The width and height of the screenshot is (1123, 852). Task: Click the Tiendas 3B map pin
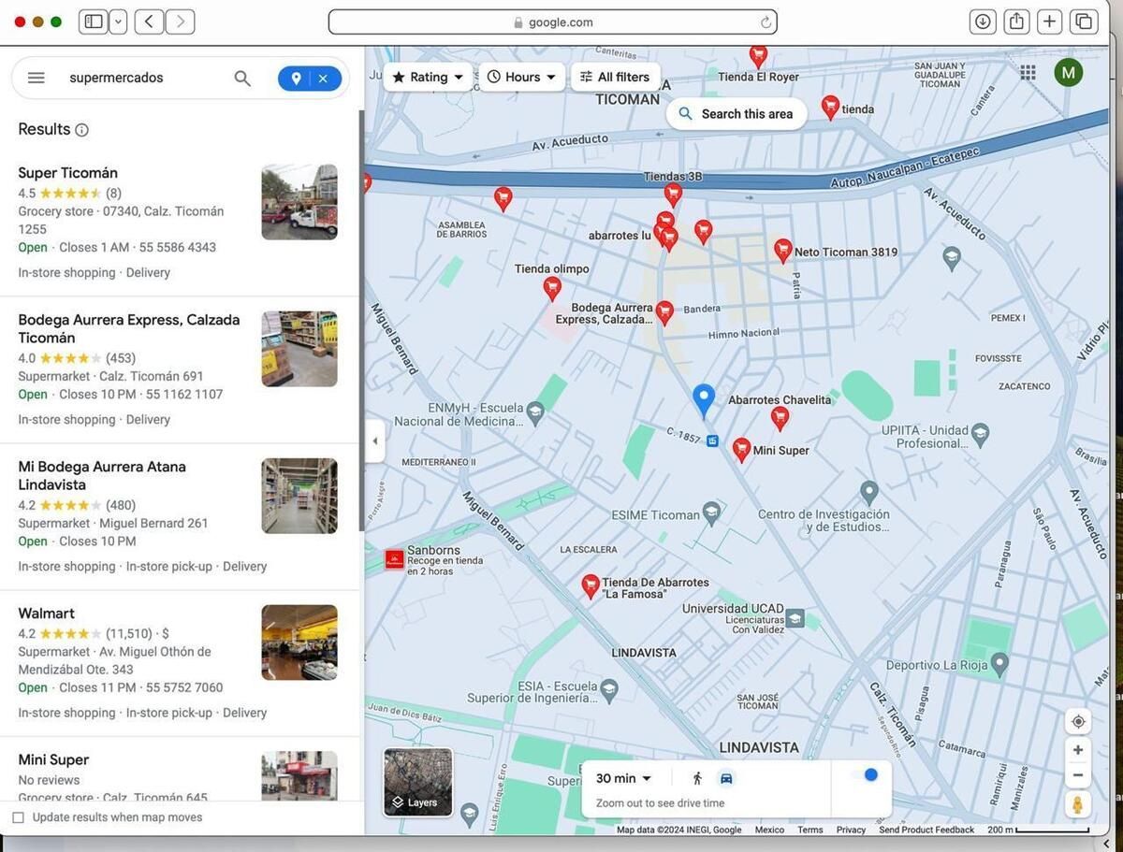pyautogui.click(x=673, y=195)
